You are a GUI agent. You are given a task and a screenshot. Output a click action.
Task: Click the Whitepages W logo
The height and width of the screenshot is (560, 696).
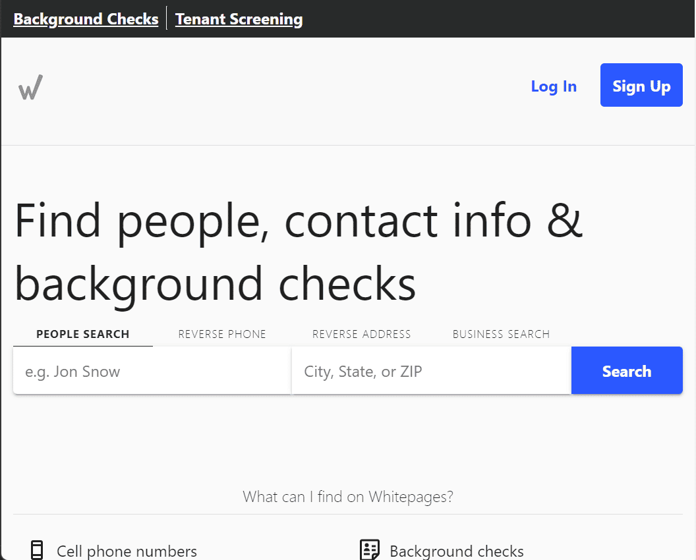coord(30,87)
